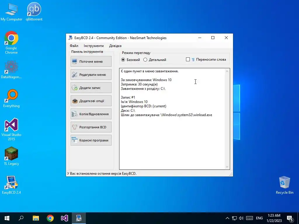Click the line 'Запис #1'

pos(128,97)
